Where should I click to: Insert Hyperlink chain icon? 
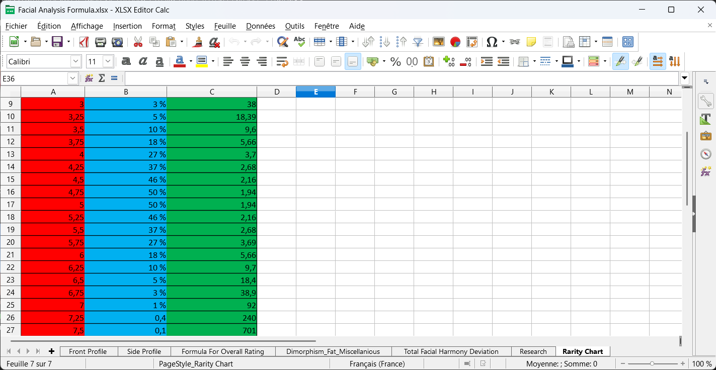click(x=514, y=42)
